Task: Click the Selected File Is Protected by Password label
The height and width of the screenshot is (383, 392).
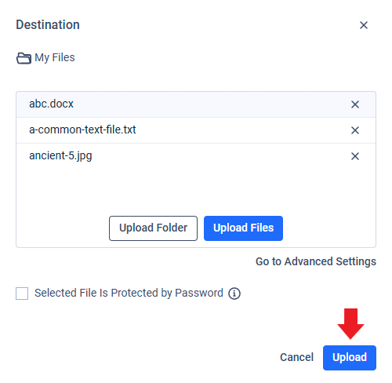Action: coord(129,293)
